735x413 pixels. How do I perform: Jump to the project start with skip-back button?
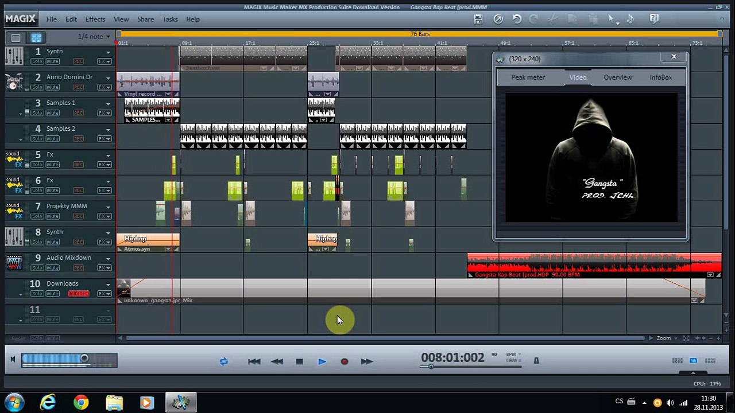click(254, 361)
